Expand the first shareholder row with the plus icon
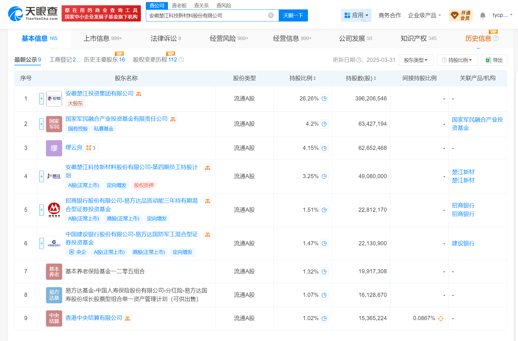This screenshot has height=341, width=518. [41, 99]
